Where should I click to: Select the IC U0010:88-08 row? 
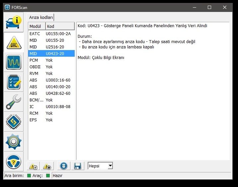coord(51,107)
